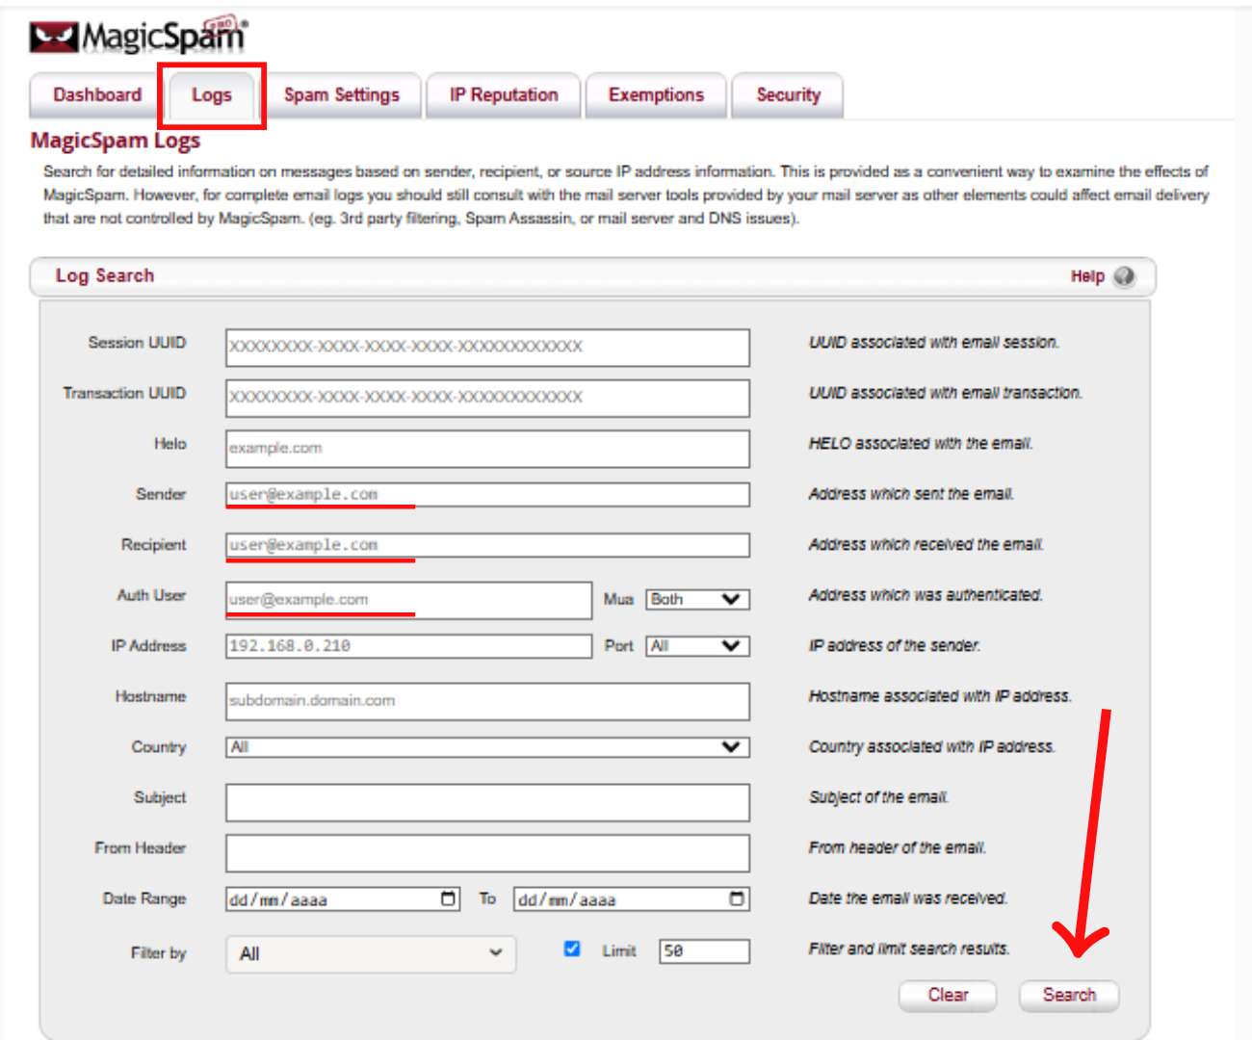Viewport: 1252px width, 1040px height.
Task: Click the Date Range start date field
Action: (343, 899)
